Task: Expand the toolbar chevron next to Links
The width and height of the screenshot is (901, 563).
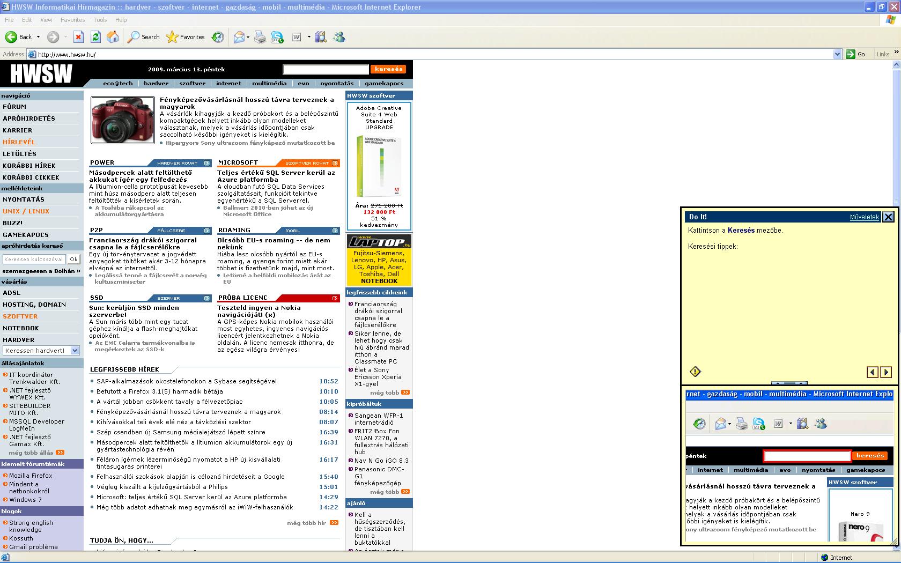Action: pos(896,53)
